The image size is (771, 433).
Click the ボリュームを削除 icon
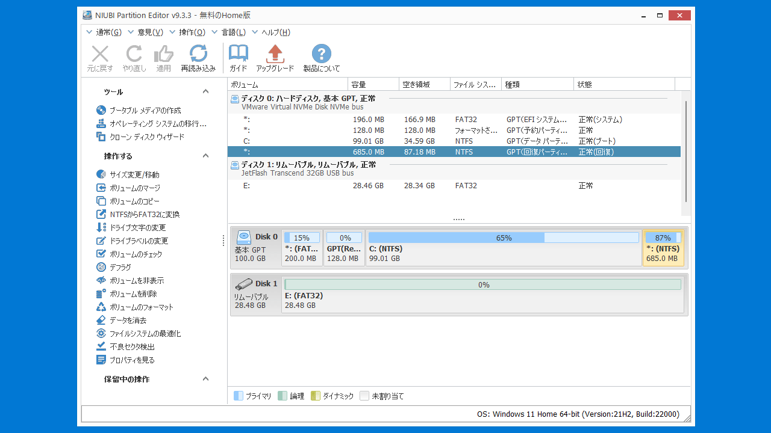tap(101, 293)
